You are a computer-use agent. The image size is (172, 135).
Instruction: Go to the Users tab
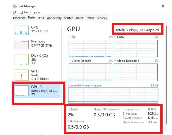pyautogui.click(x=80, y=18)
